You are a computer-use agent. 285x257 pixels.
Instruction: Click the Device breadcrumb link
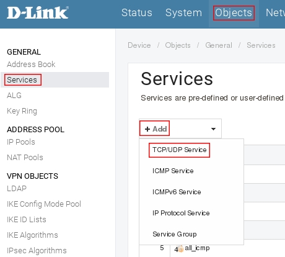[x=139, y=45]
